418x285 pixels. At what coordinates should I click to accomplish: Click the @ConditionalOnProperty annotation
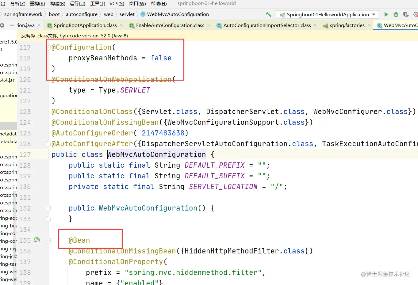pos(116,262)
